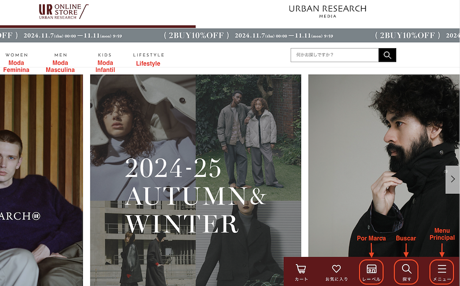Image resolution: width=460 pixels, height=286 pixels.
Task: Open 探す search icon in bottom bar
Action: pyautogui.click(x=406, y=272)
